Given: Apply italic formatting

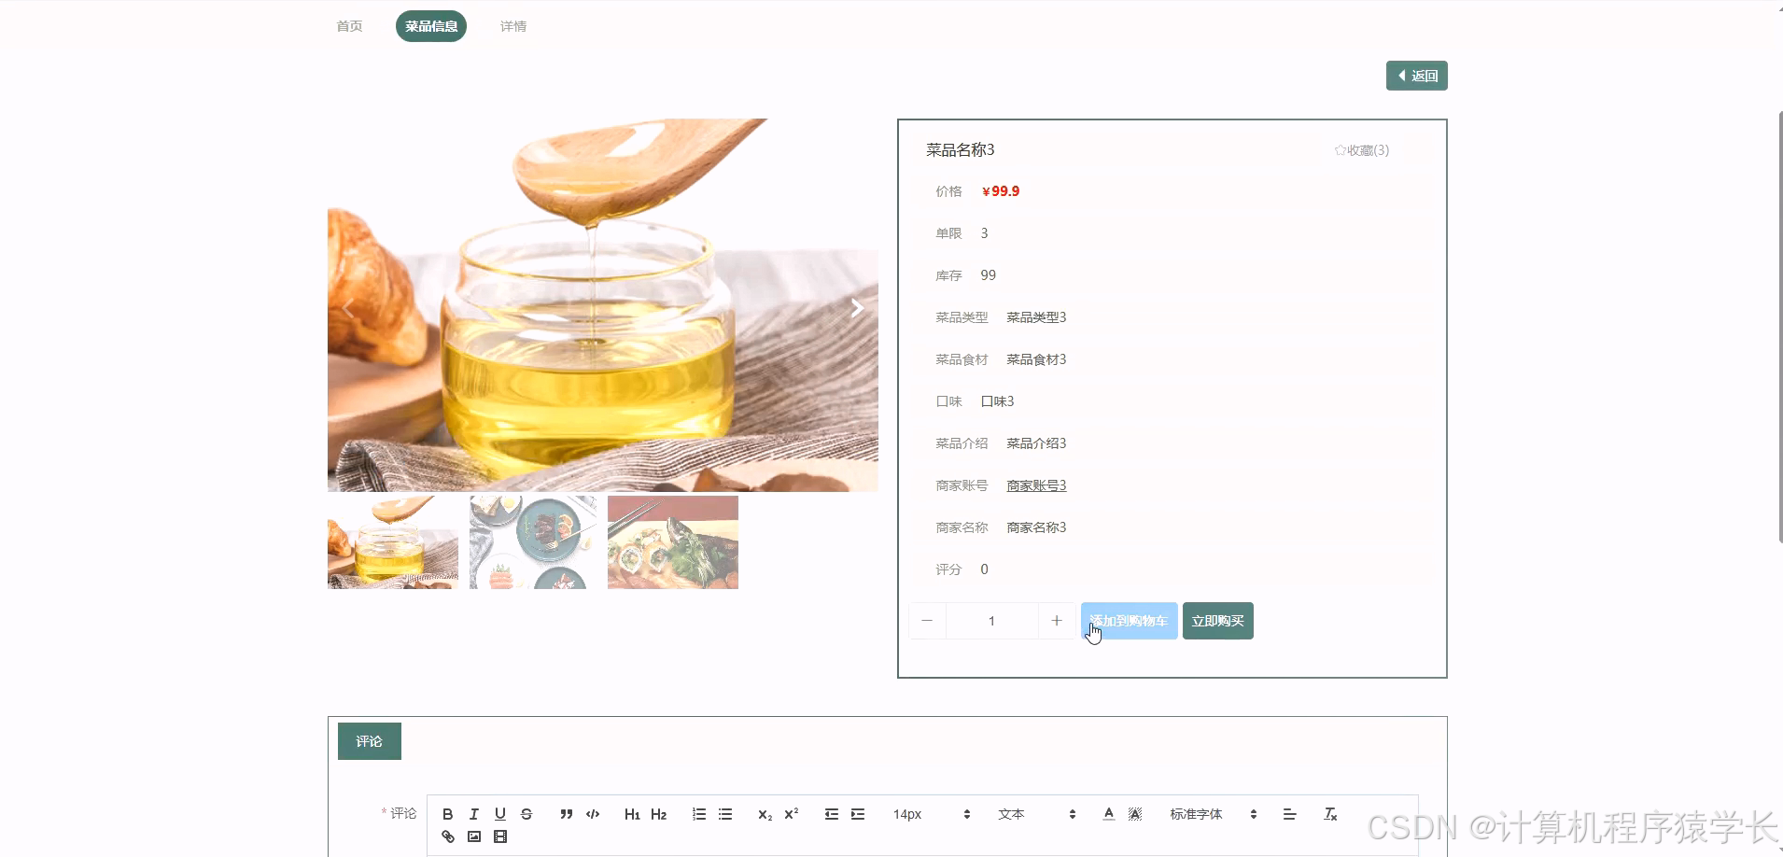Looking at the screenshot, I should (474, 813).
